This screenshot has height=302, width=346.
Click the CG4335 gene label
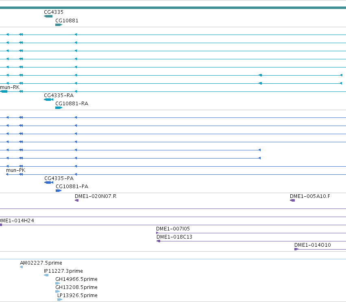tap(54, 12)
